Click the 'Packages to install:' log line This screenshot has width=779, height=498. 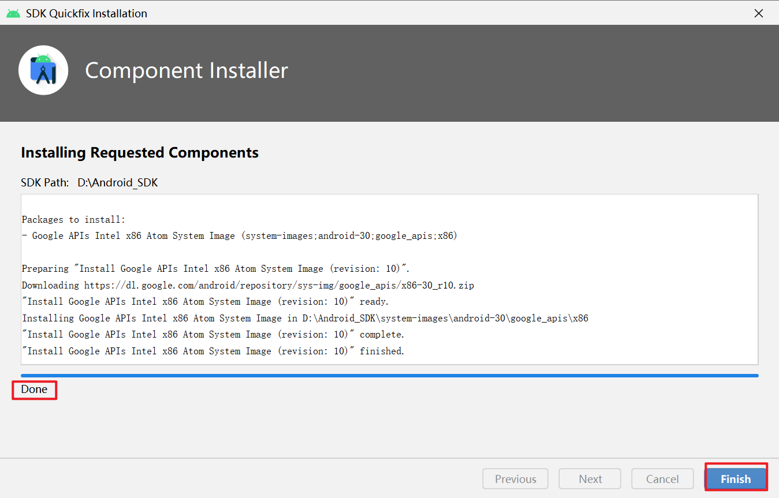73,220
